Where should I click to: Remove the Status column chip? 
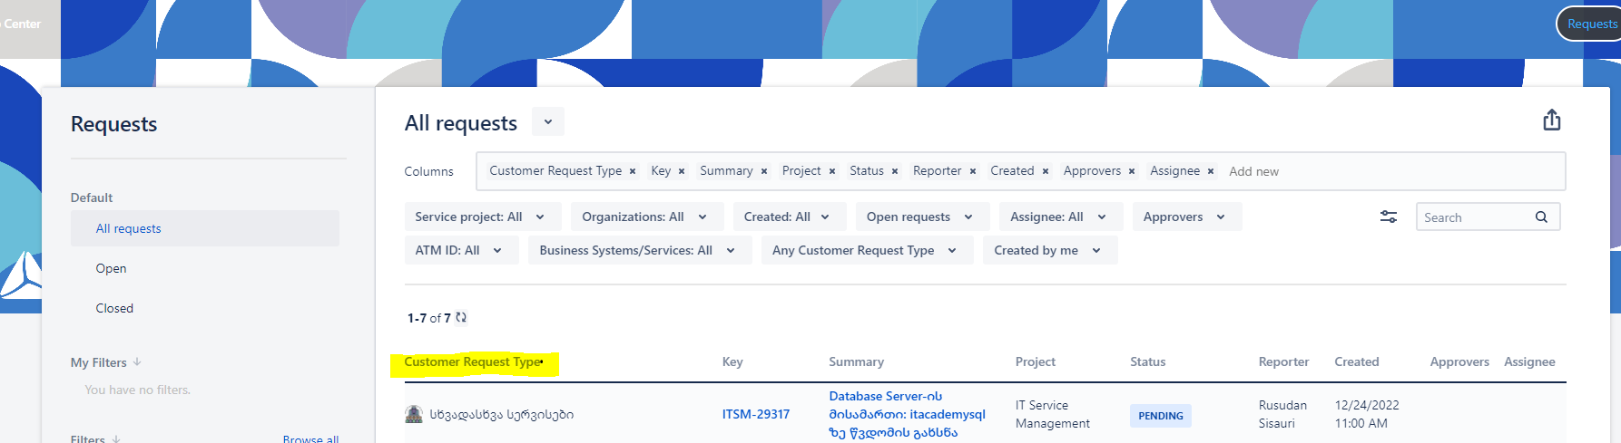pos(895,171)
